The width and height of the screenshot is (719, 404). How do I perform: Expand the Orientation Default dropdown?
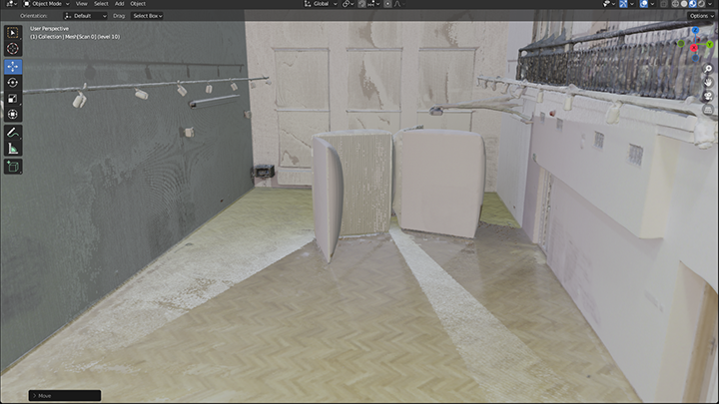[x=89, y=16]
